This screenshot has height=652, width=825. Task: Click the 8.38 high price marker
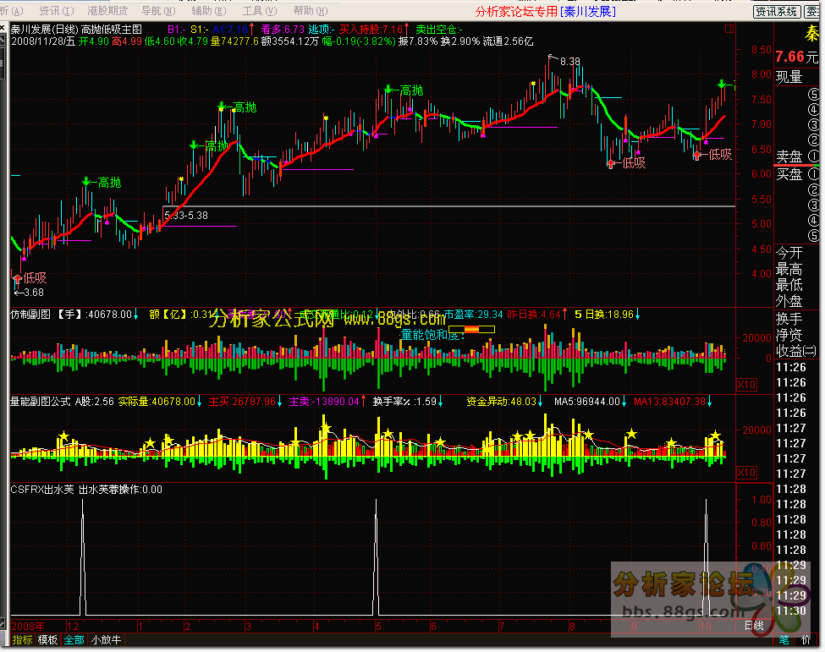(x=569, y=62)
